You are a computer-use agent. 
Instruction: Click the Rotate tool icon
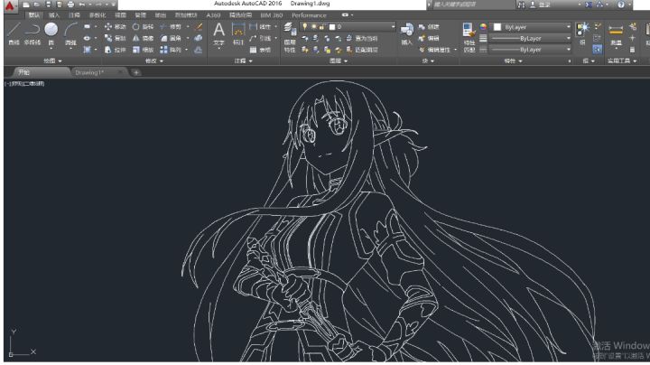(135, 26)
